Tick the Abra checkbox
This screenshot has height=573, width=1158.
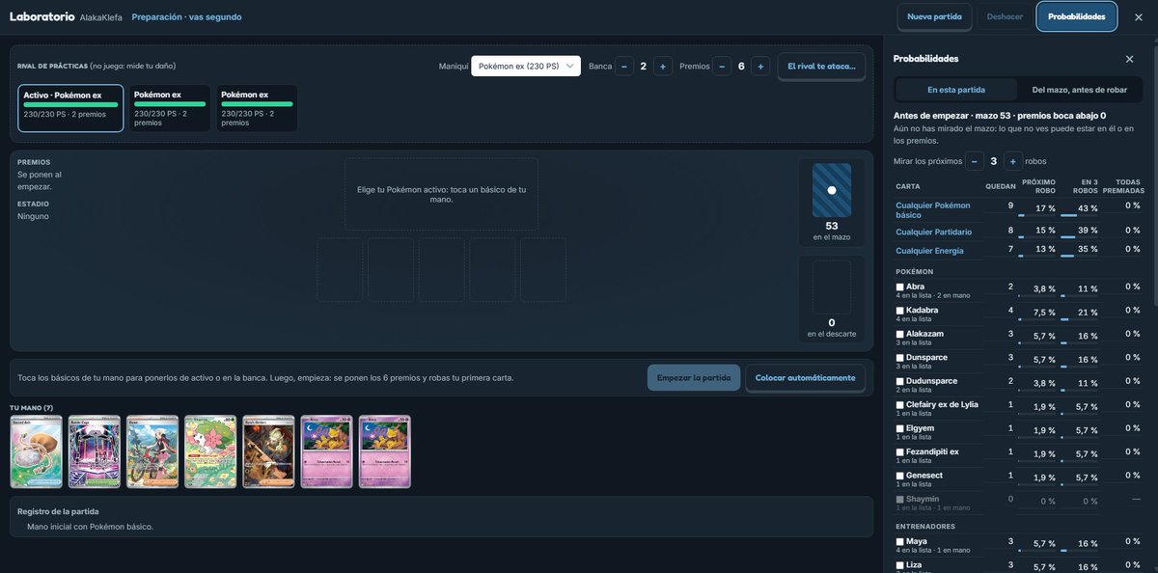[900, 287]
